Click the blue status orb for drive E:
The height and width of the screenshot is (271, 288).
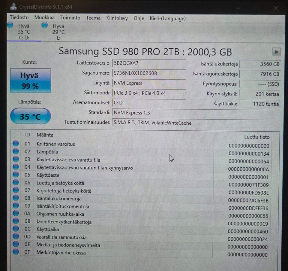45,25
